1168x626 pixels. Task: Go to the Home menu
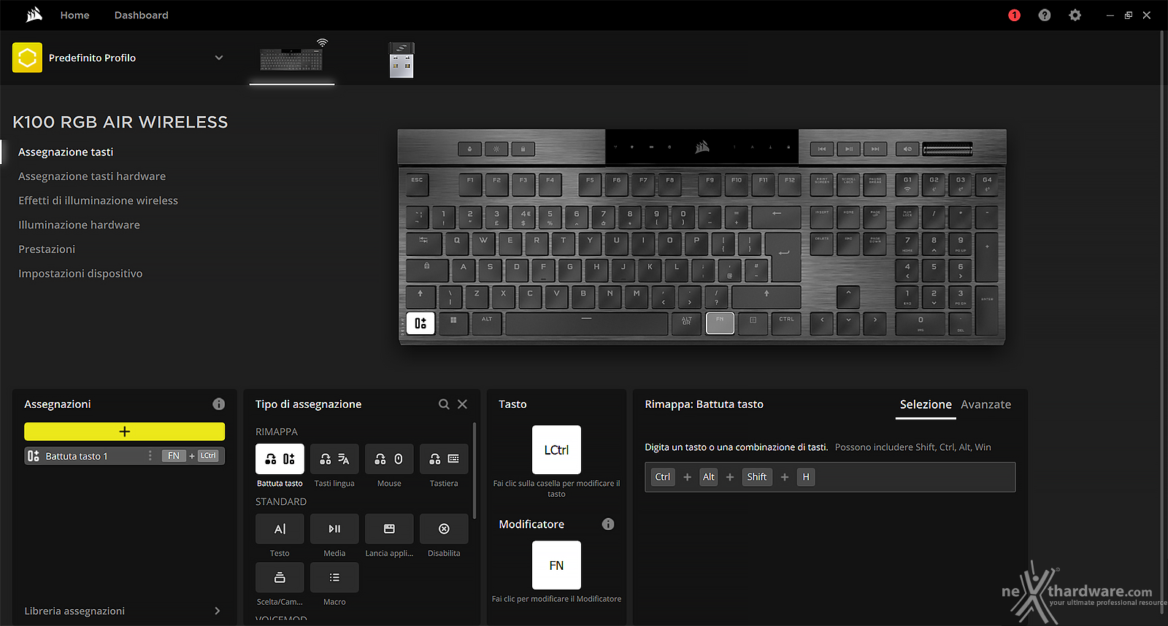(74, 15)
